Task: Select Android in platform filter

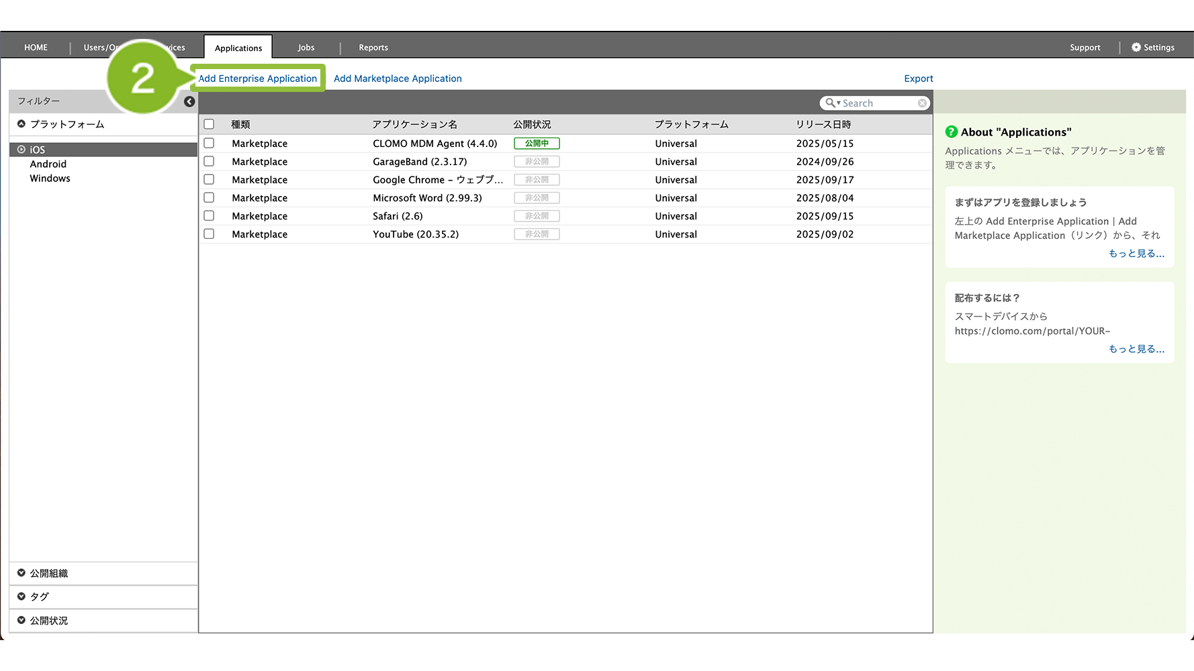Action: (48, 164)
